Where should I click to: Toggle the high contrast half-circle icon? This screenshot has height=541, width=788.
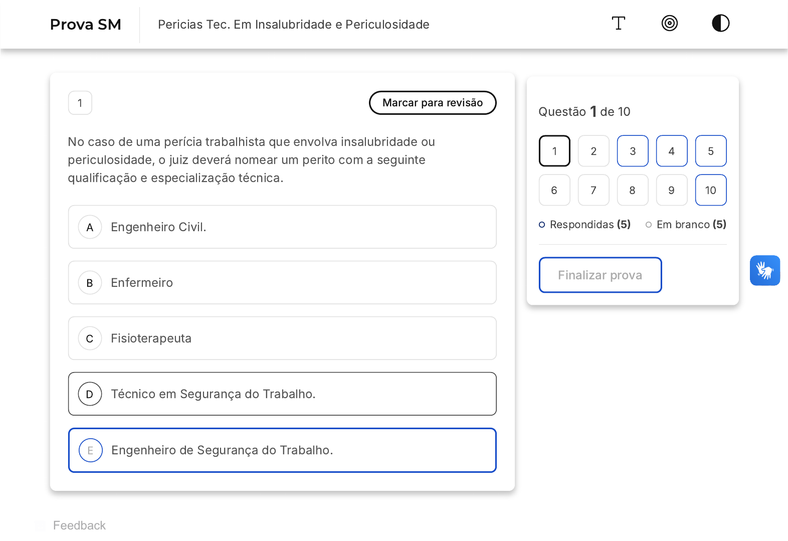pyautogui.click(x=720, y=24)
